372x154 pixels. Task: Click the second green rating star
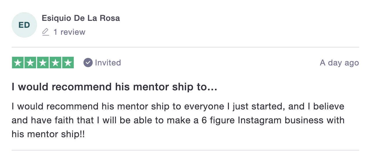point(30,63)
